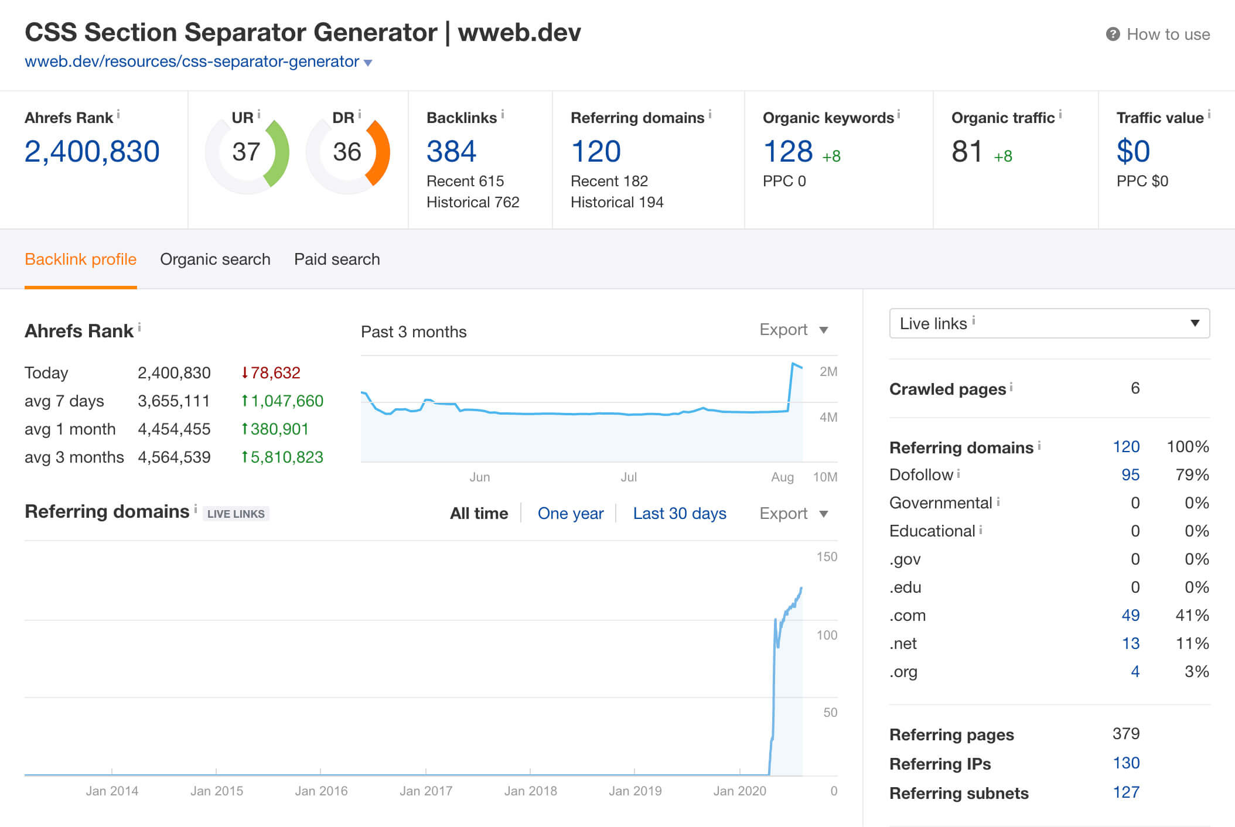
Task: Click the Organic traffic value 81
Action: pos(967,152)
